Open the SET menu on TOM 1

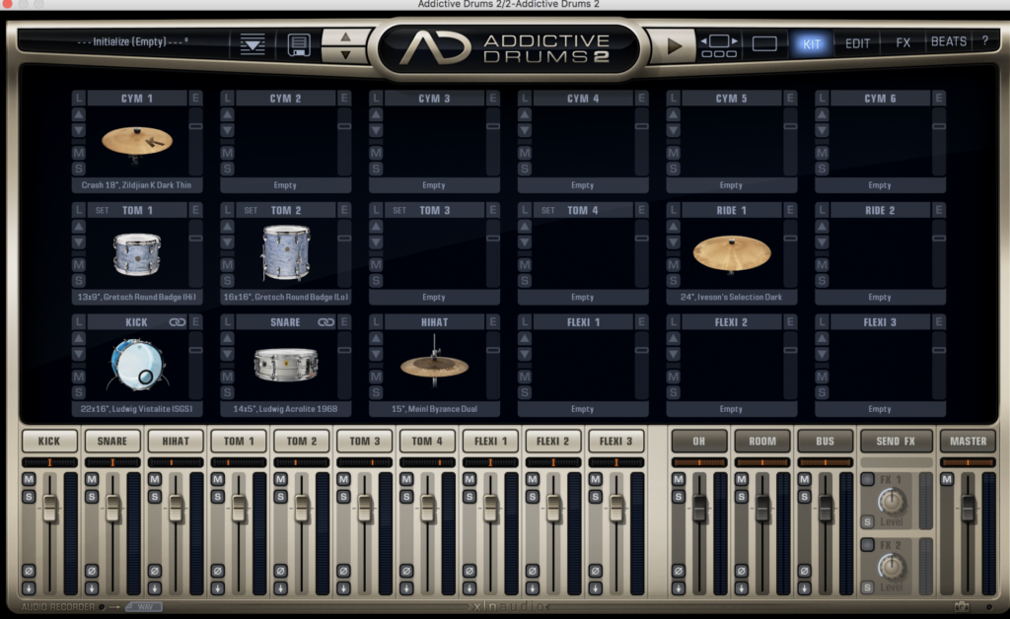[x=102, y=210]
